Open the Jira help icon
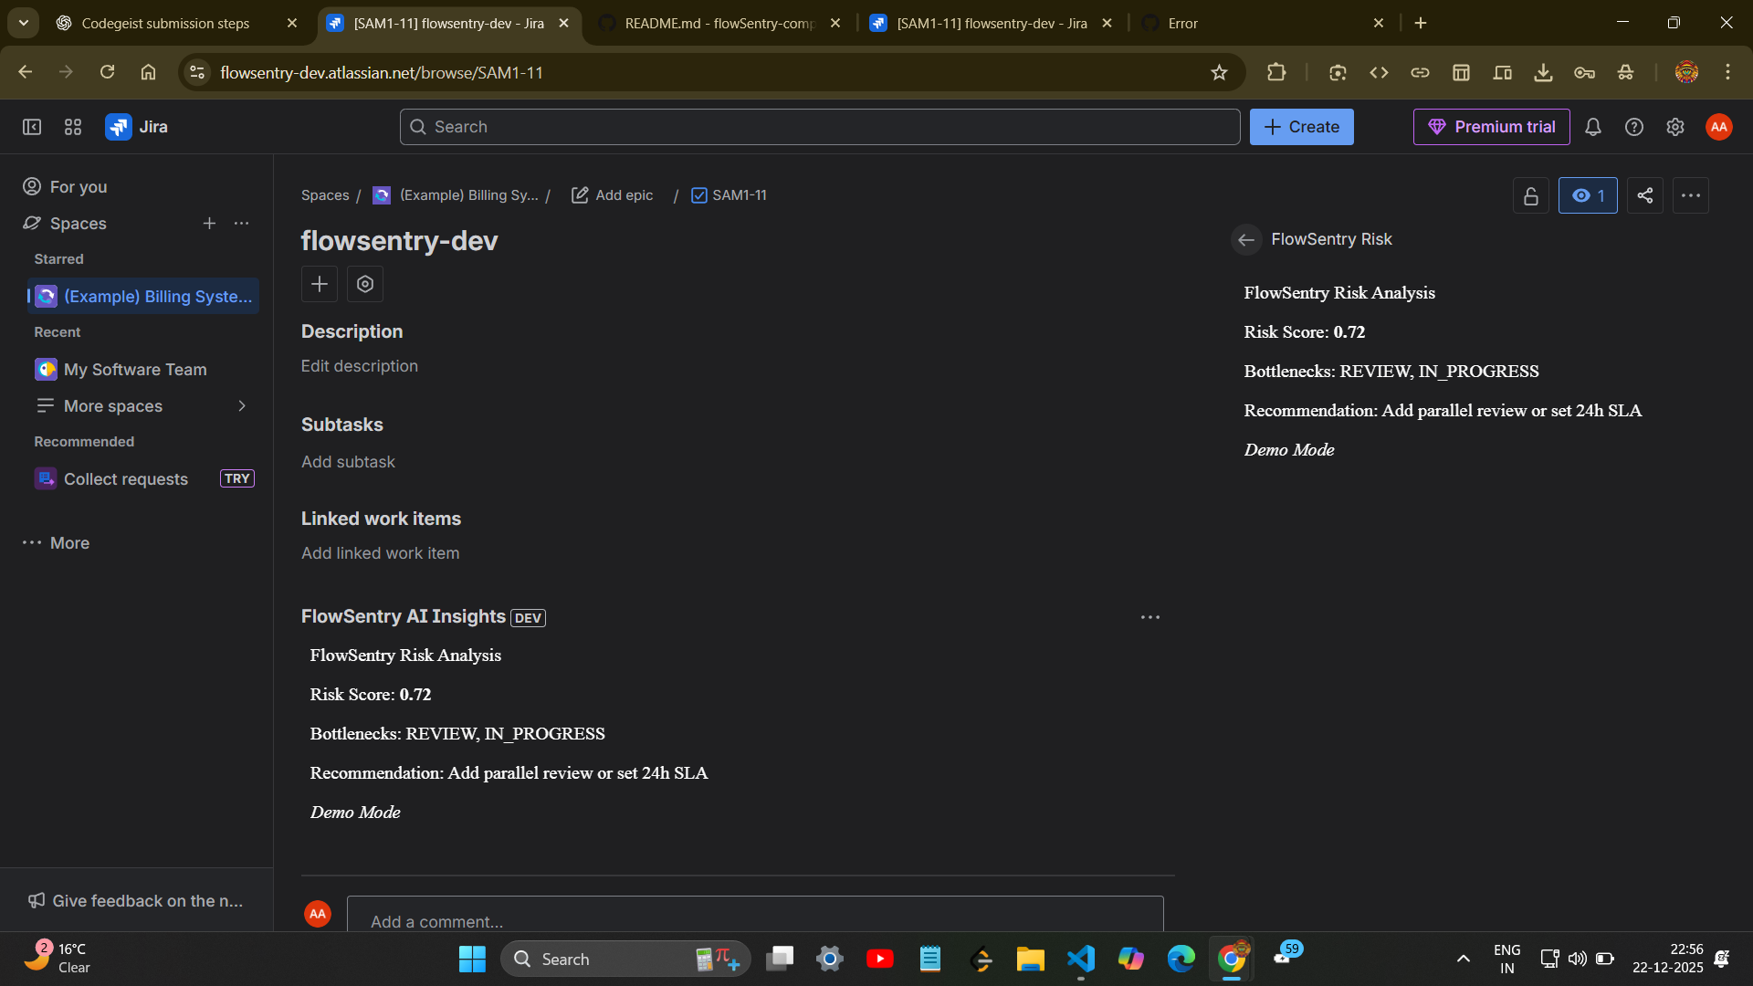The width and height of the screenshot is (1753, 986). (1633, 127)
